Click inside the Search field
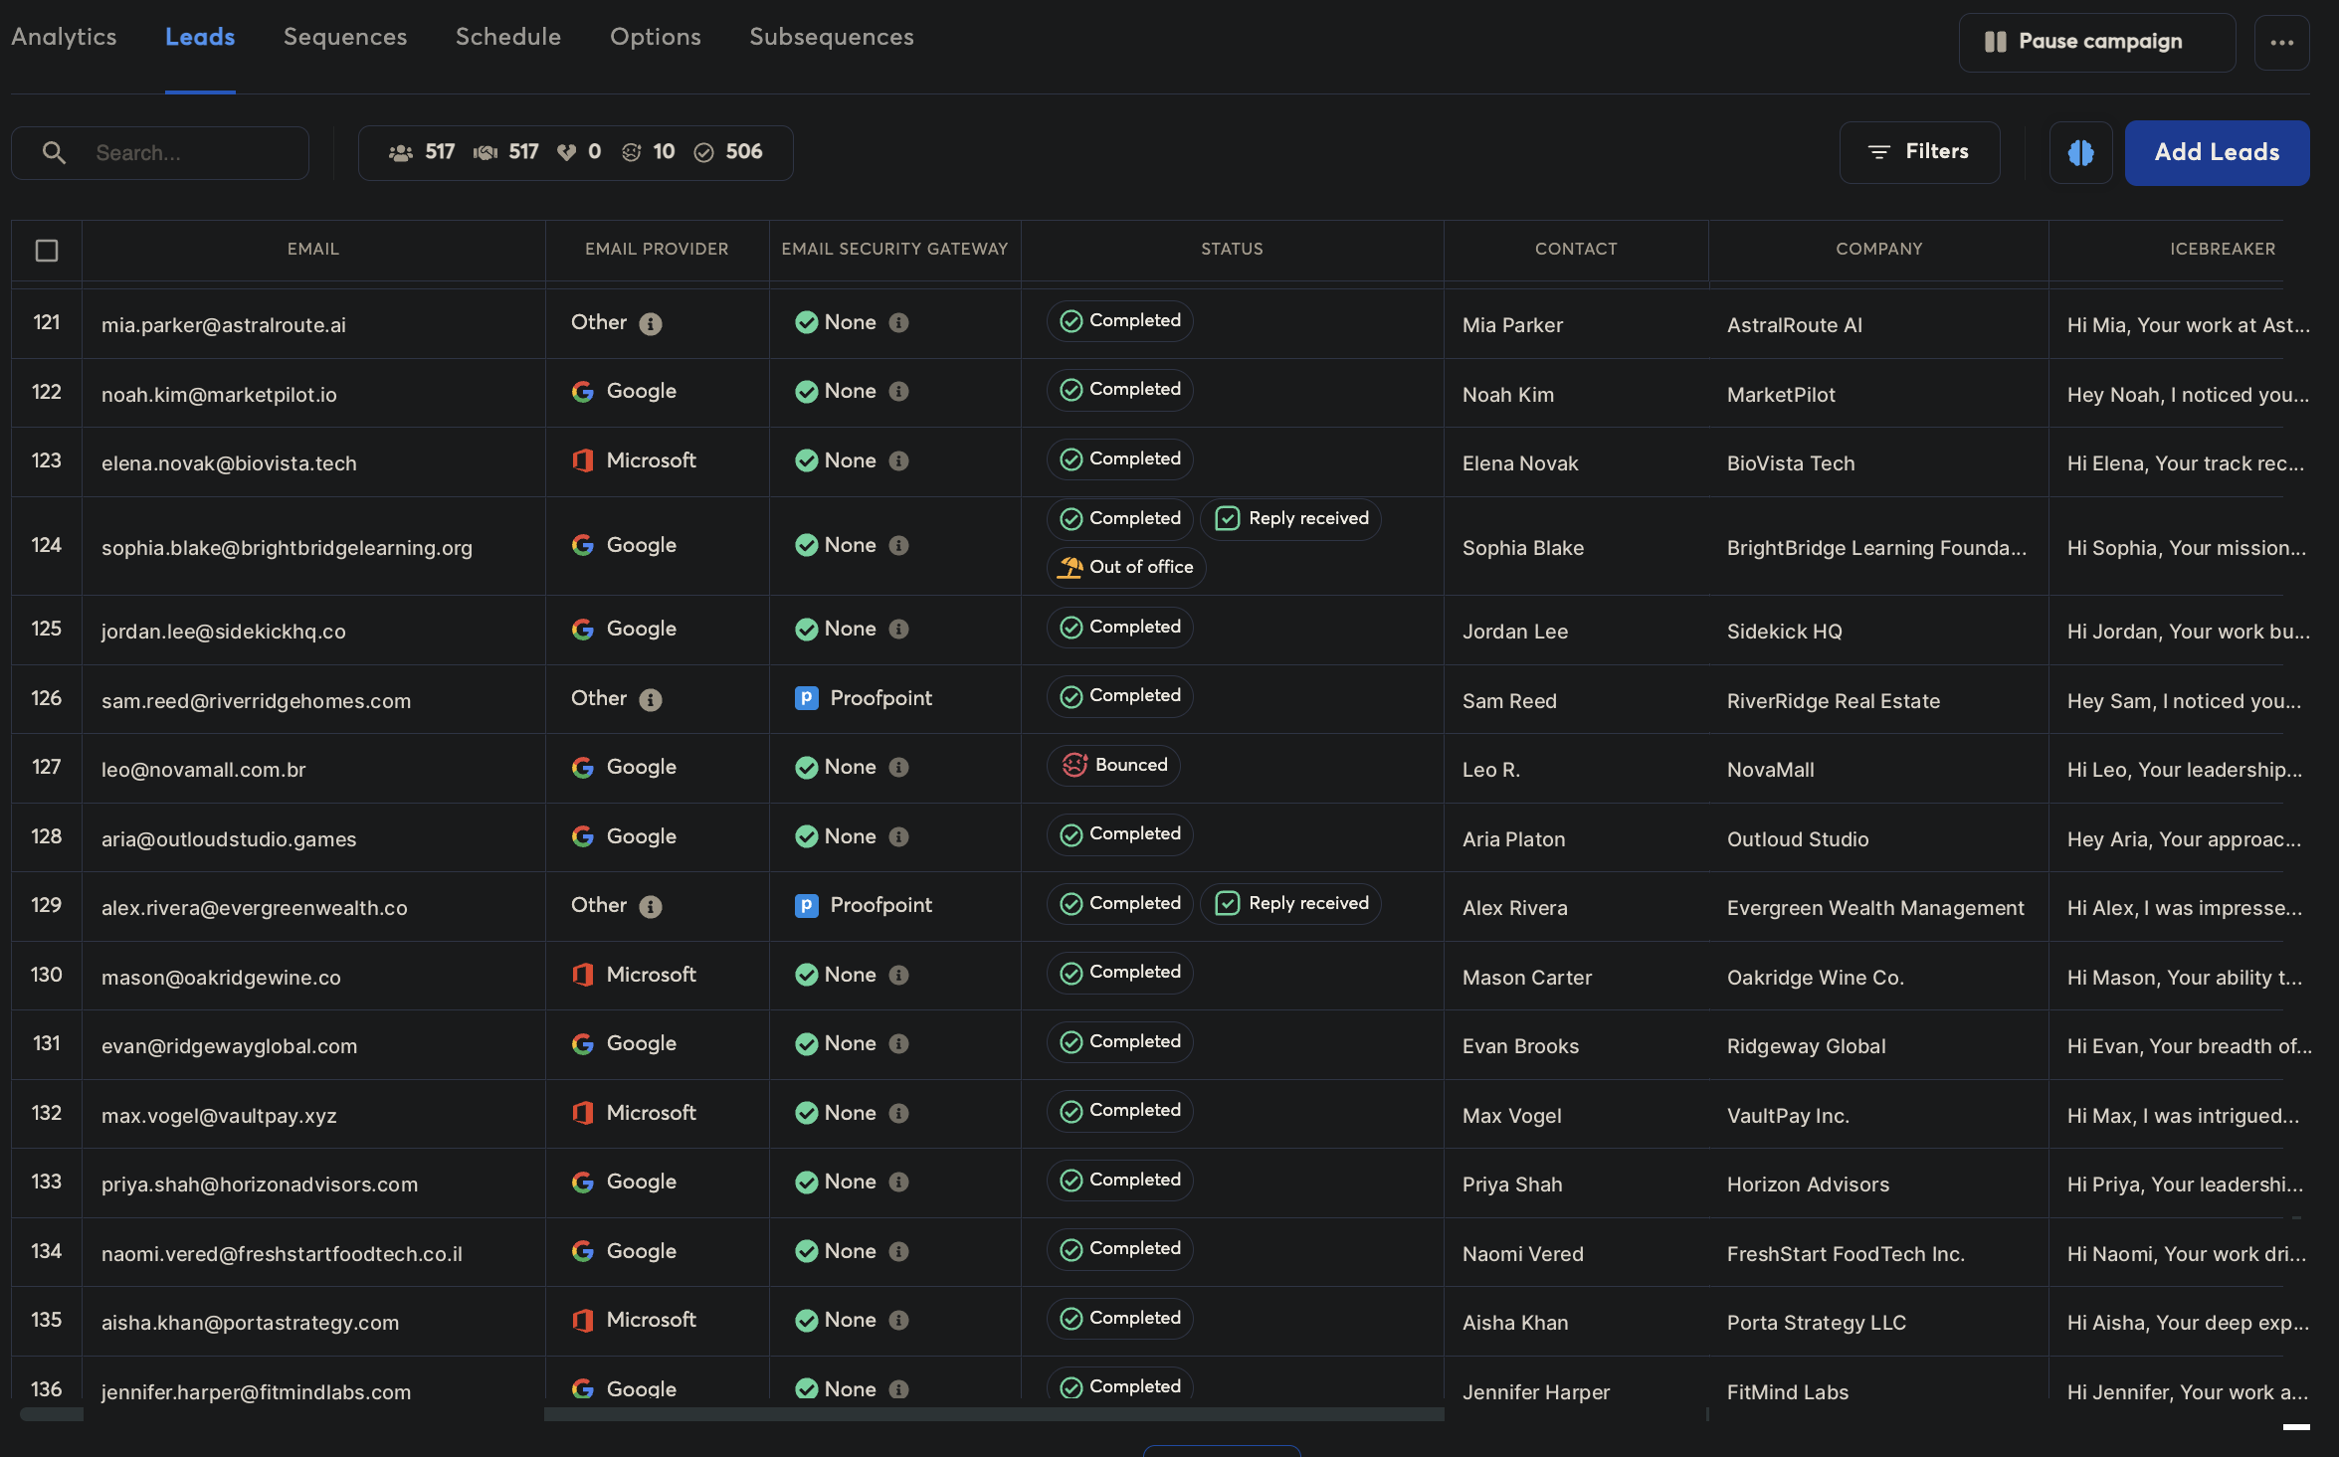The width and height of the screenshot is (2339, 1457). [x=179, y=152]
